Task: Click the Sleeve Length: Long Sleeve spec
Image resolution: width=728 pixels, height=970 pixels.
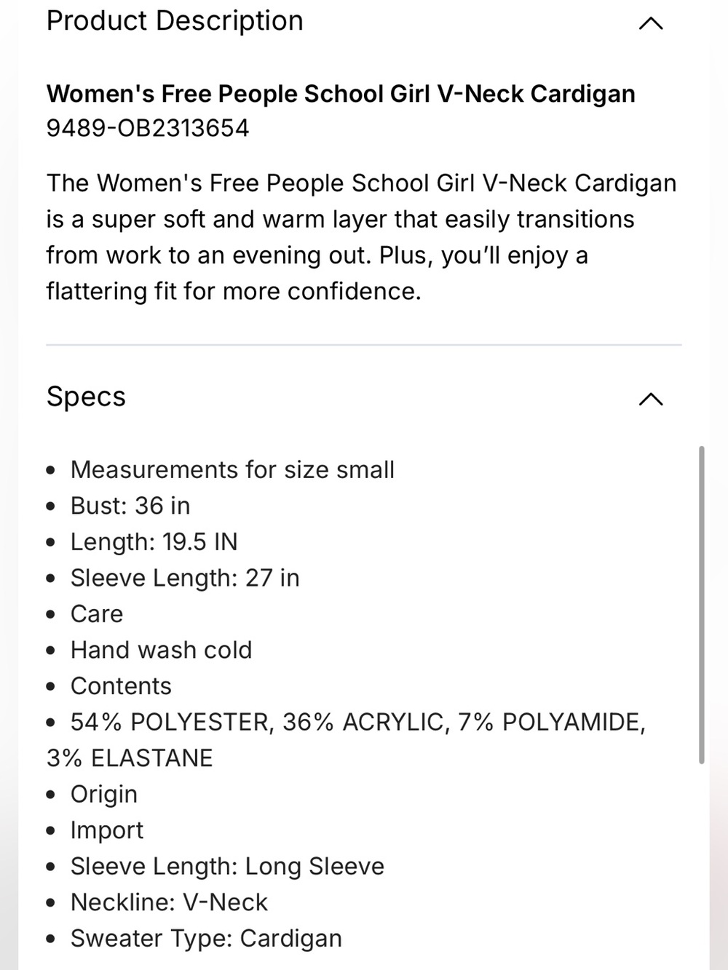Action: pyautogui.click(x=227, y=866)
